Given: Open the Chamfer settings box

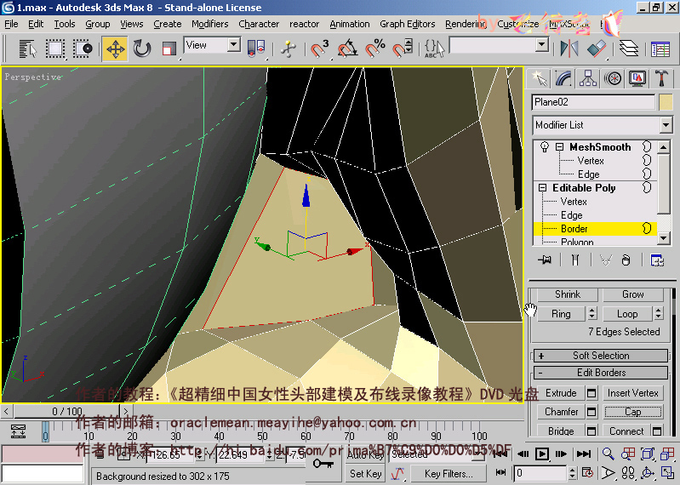Looking at the screenshot, I should pyautogui.click(x=591, y=412).
